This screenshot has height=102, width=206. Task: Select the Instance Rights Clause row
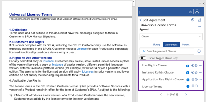pos(171,73)
